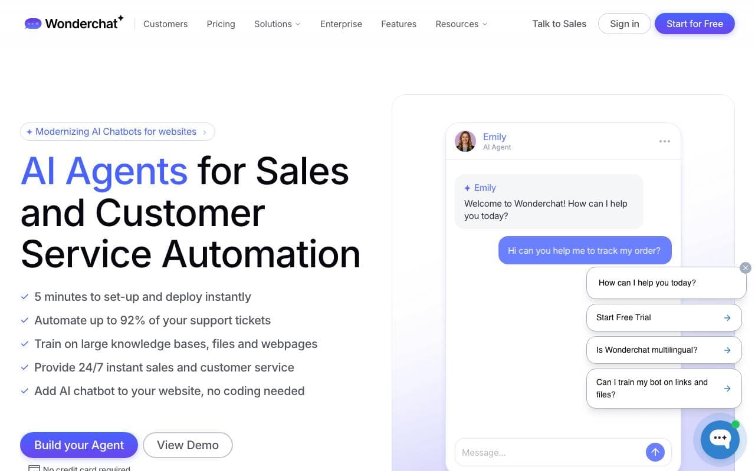Click 'Train on large knowledge bases' bullet
Image resolution: width=755 pixels, height=471 pixels.
point(176,344)
